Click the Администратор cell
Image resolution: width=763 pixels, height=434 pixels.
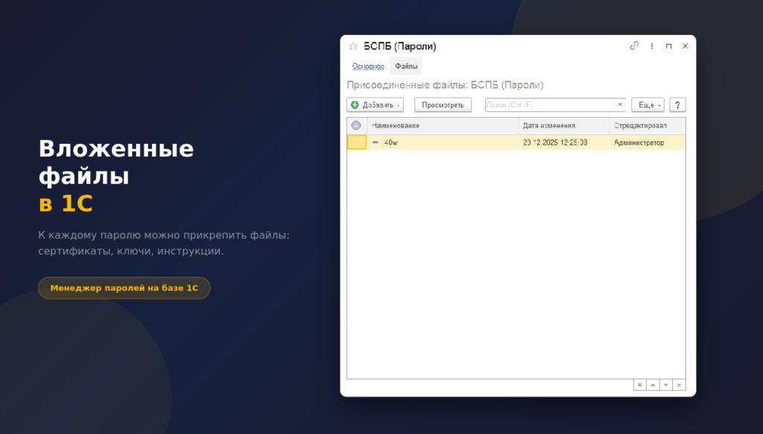pos(648,142)
